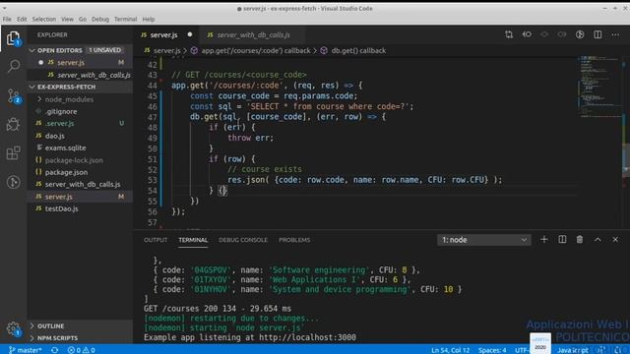
Task: Switch to the Problems panel tab
Action: click(294, 240)
